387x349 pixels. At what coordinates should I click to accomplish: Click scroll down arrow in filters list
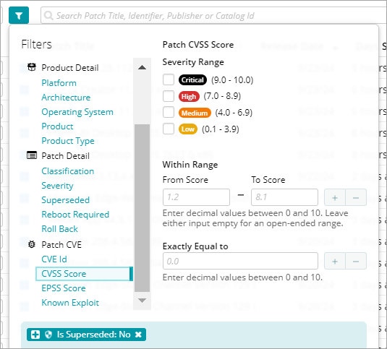coord(142,300)
